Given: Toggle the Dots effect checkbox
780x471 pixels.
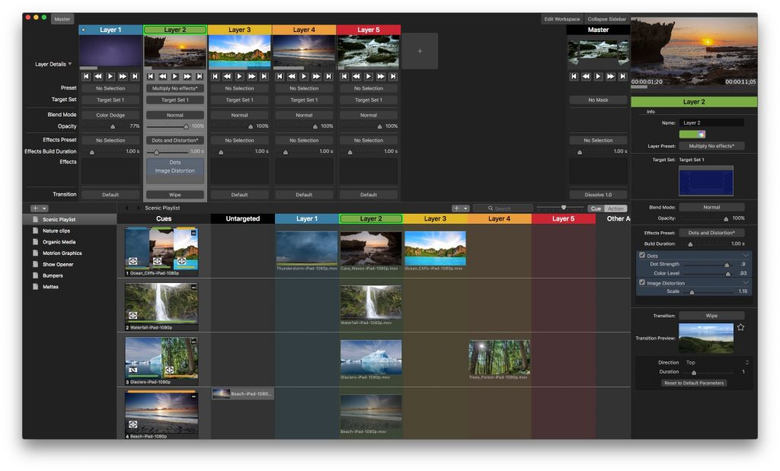Looking at the screenshot, I should click(x=642, y=256).
